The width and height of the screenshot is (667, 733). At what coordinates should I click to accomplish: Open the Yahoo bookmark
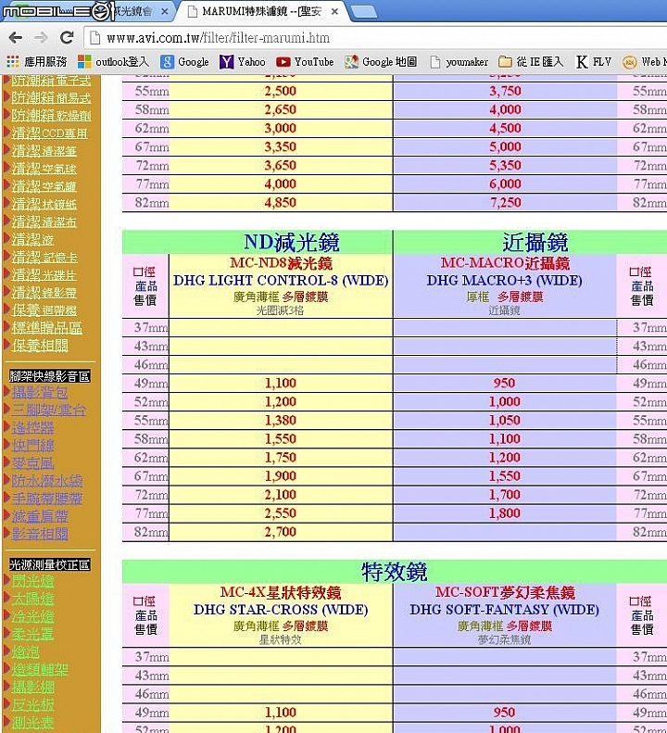click(x=243, y=62)
